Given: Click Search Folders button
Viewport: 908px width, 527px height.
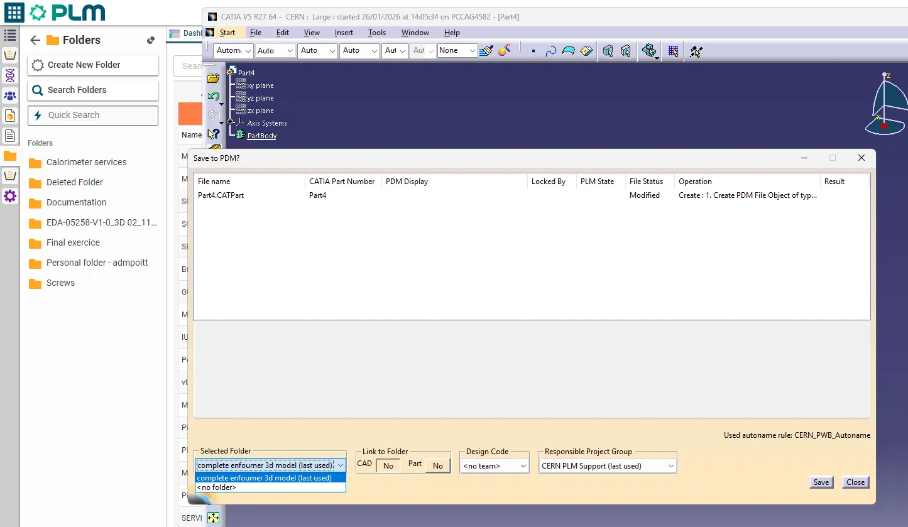Looking at the screenshot, I should (x=93, y=90).
